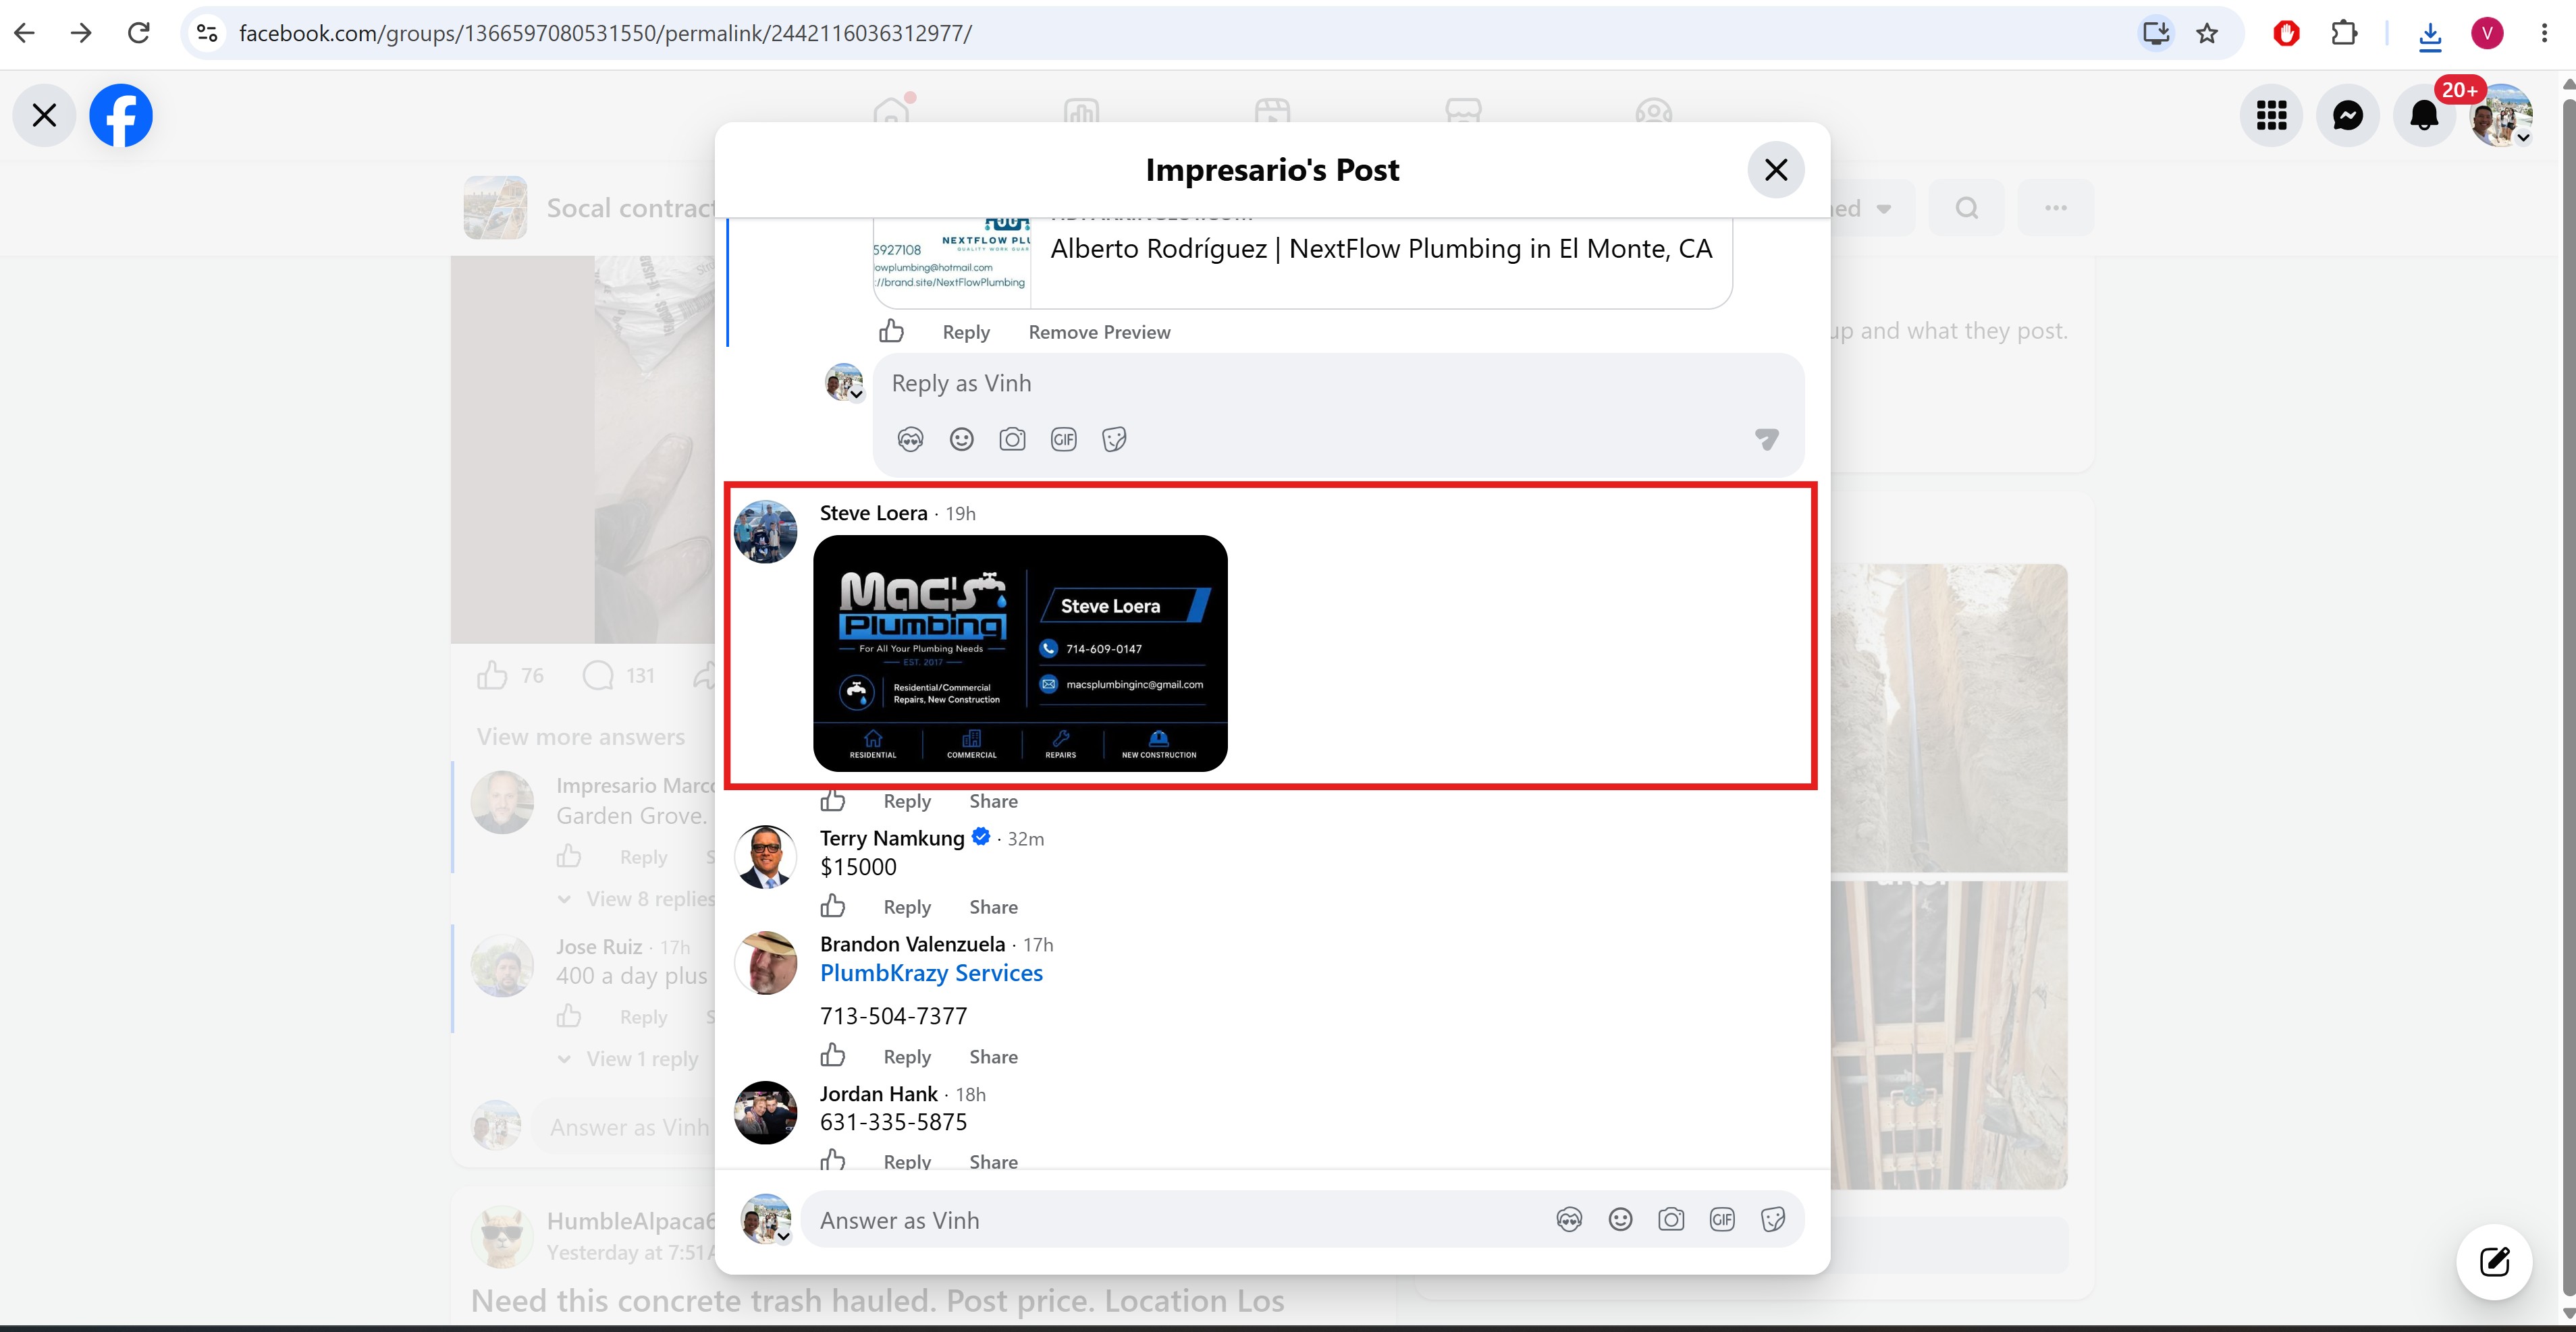Open Messenger chats

[x=2347, y=115]
